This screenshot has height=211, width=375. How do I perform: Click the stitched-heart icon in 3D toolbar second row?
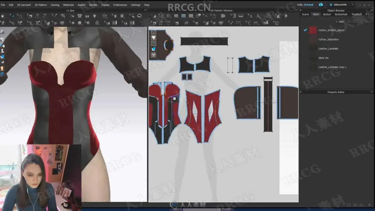[62, 23]
